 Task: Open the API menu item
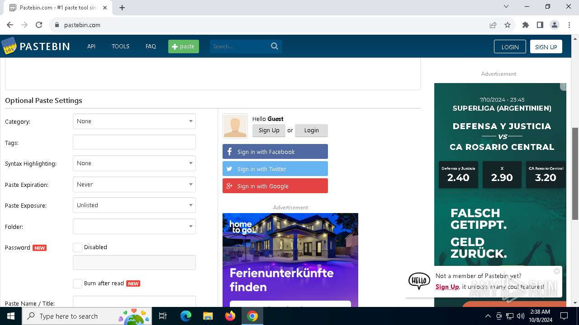91,46
